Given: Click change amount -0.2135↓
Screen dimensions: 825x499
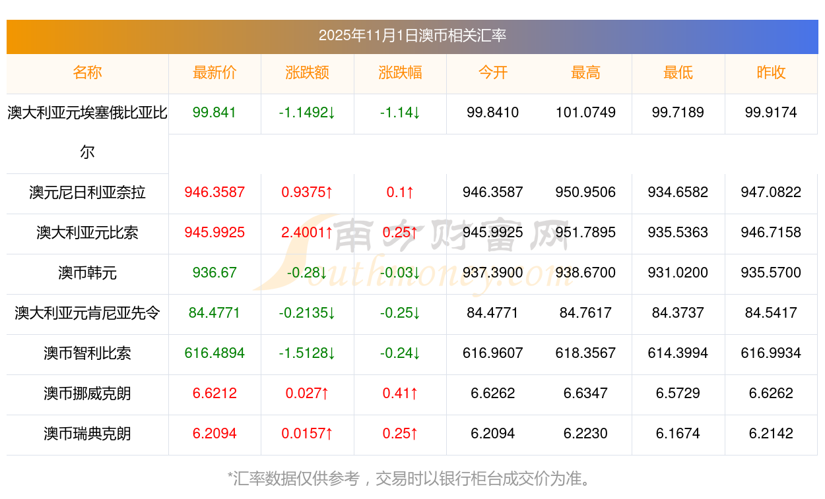Looking at the screenshot, I should tap(308, 313).
